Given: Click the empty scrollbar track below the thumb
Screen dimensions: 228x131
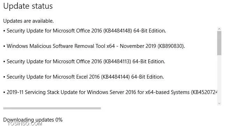Looking at the screenshot, I should coord(219,78).
